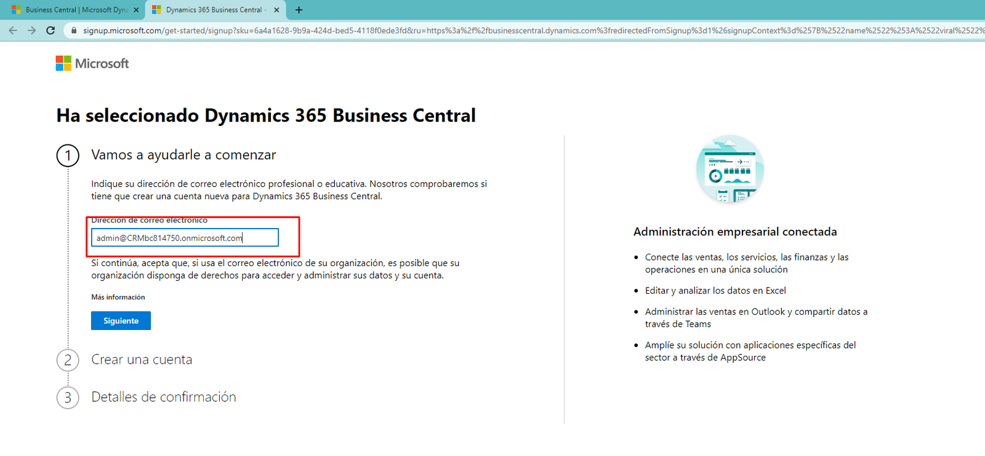Click the business dashboard illustration

pos(730,169)
